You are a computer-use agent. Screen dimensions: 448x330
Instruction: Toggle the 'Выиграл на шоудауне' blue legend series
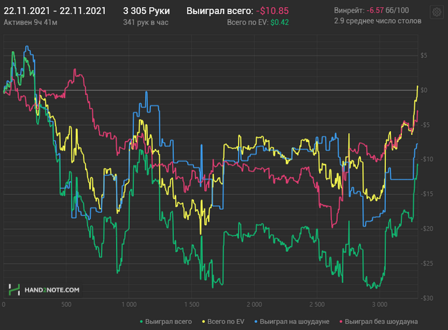pos(292,322)
